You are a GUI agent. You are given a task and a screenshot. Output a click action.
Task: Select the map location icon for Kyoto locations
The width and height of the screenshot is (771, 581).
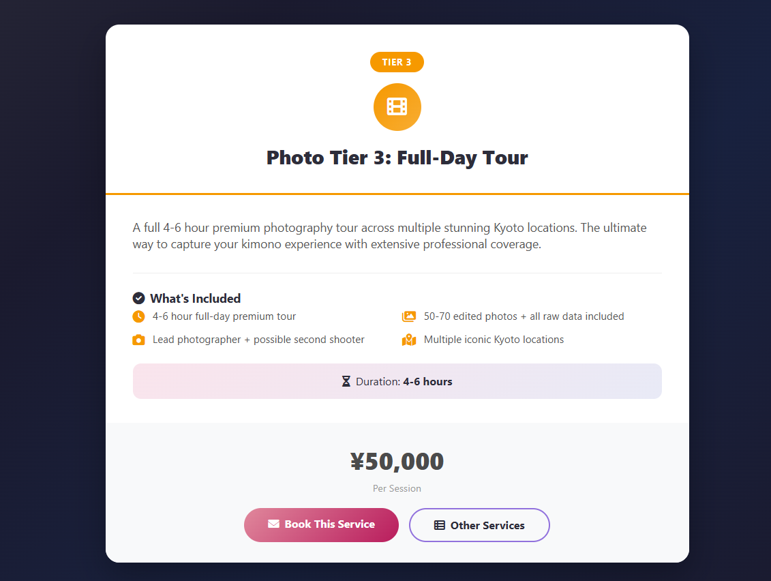click(409, 340)
